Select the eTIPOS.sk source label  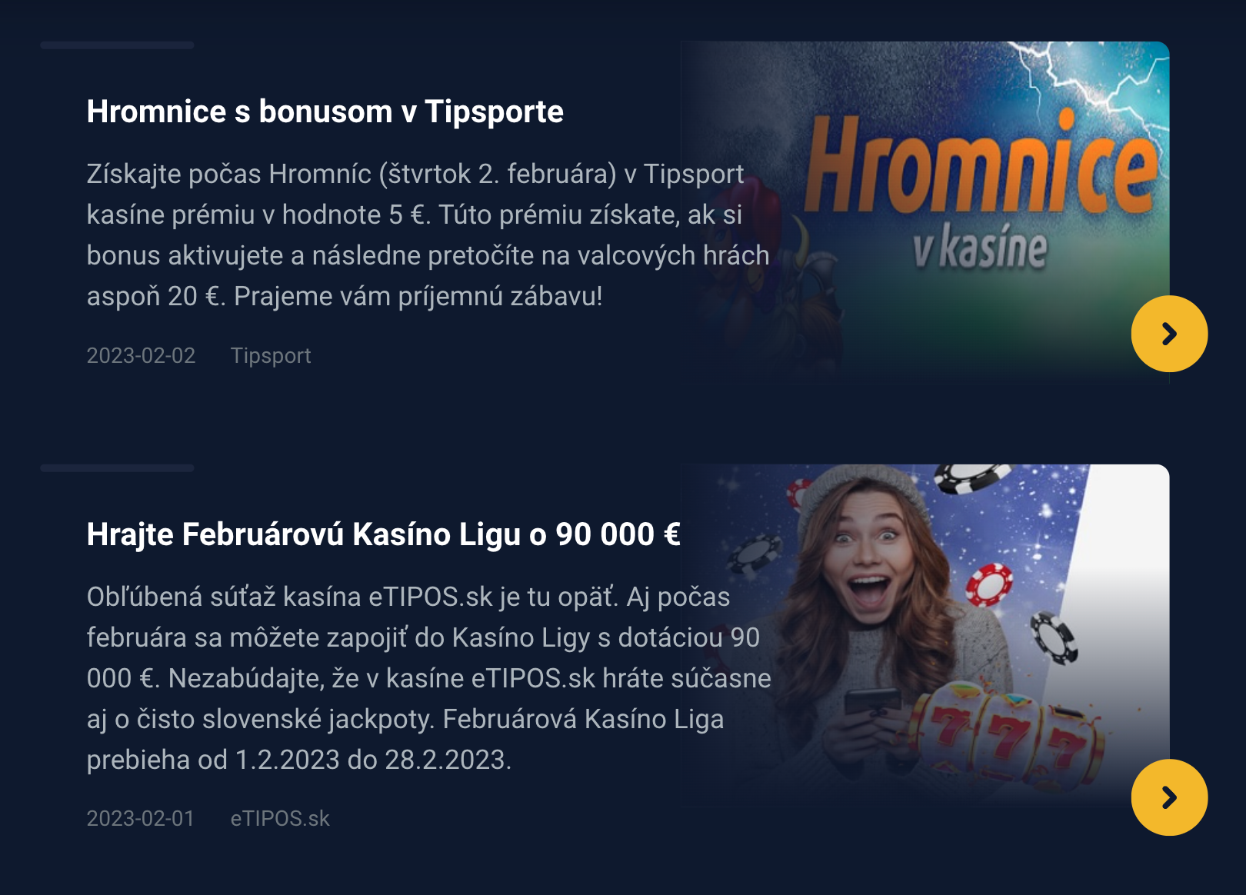(280, 818)
